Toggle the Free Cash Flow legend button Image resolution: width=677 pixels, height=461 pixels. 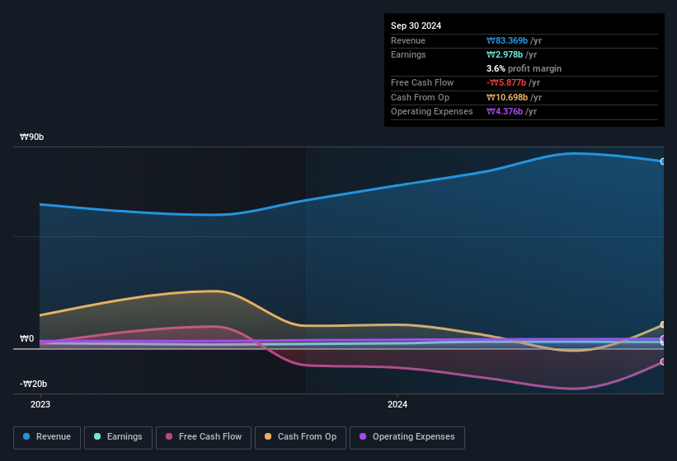[x=204, y=437]
